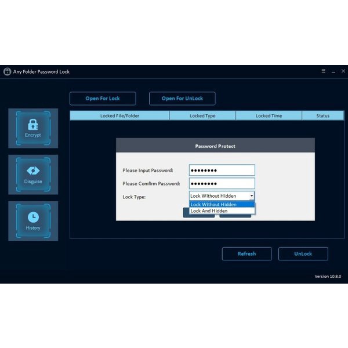Image resolution: width=348 pixels, height=348 pixels.
Task: Click the Refresh button
Action: click(247, 253)
